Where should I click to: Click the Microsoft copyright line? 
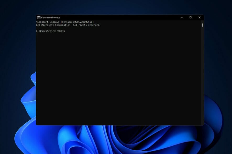68,25
